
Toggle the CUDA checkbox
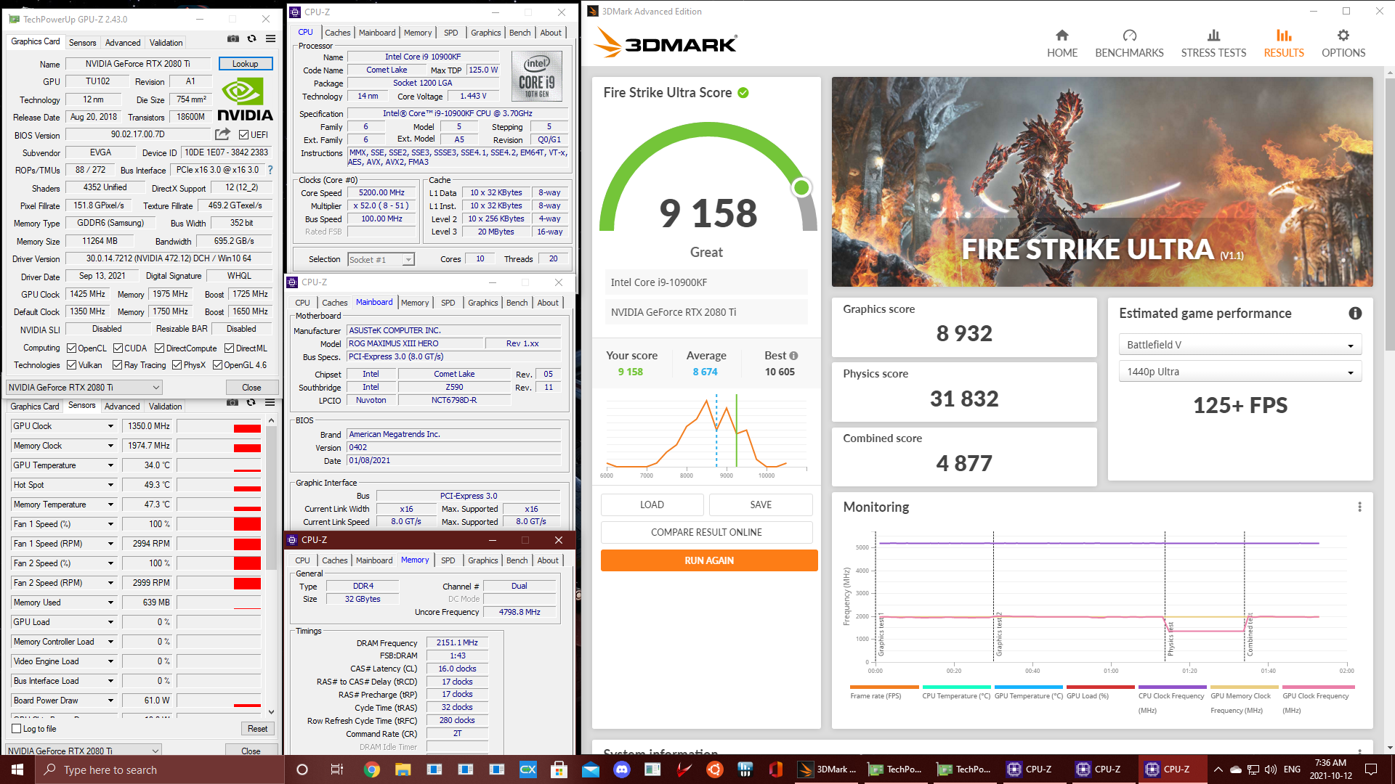[118, 348]
